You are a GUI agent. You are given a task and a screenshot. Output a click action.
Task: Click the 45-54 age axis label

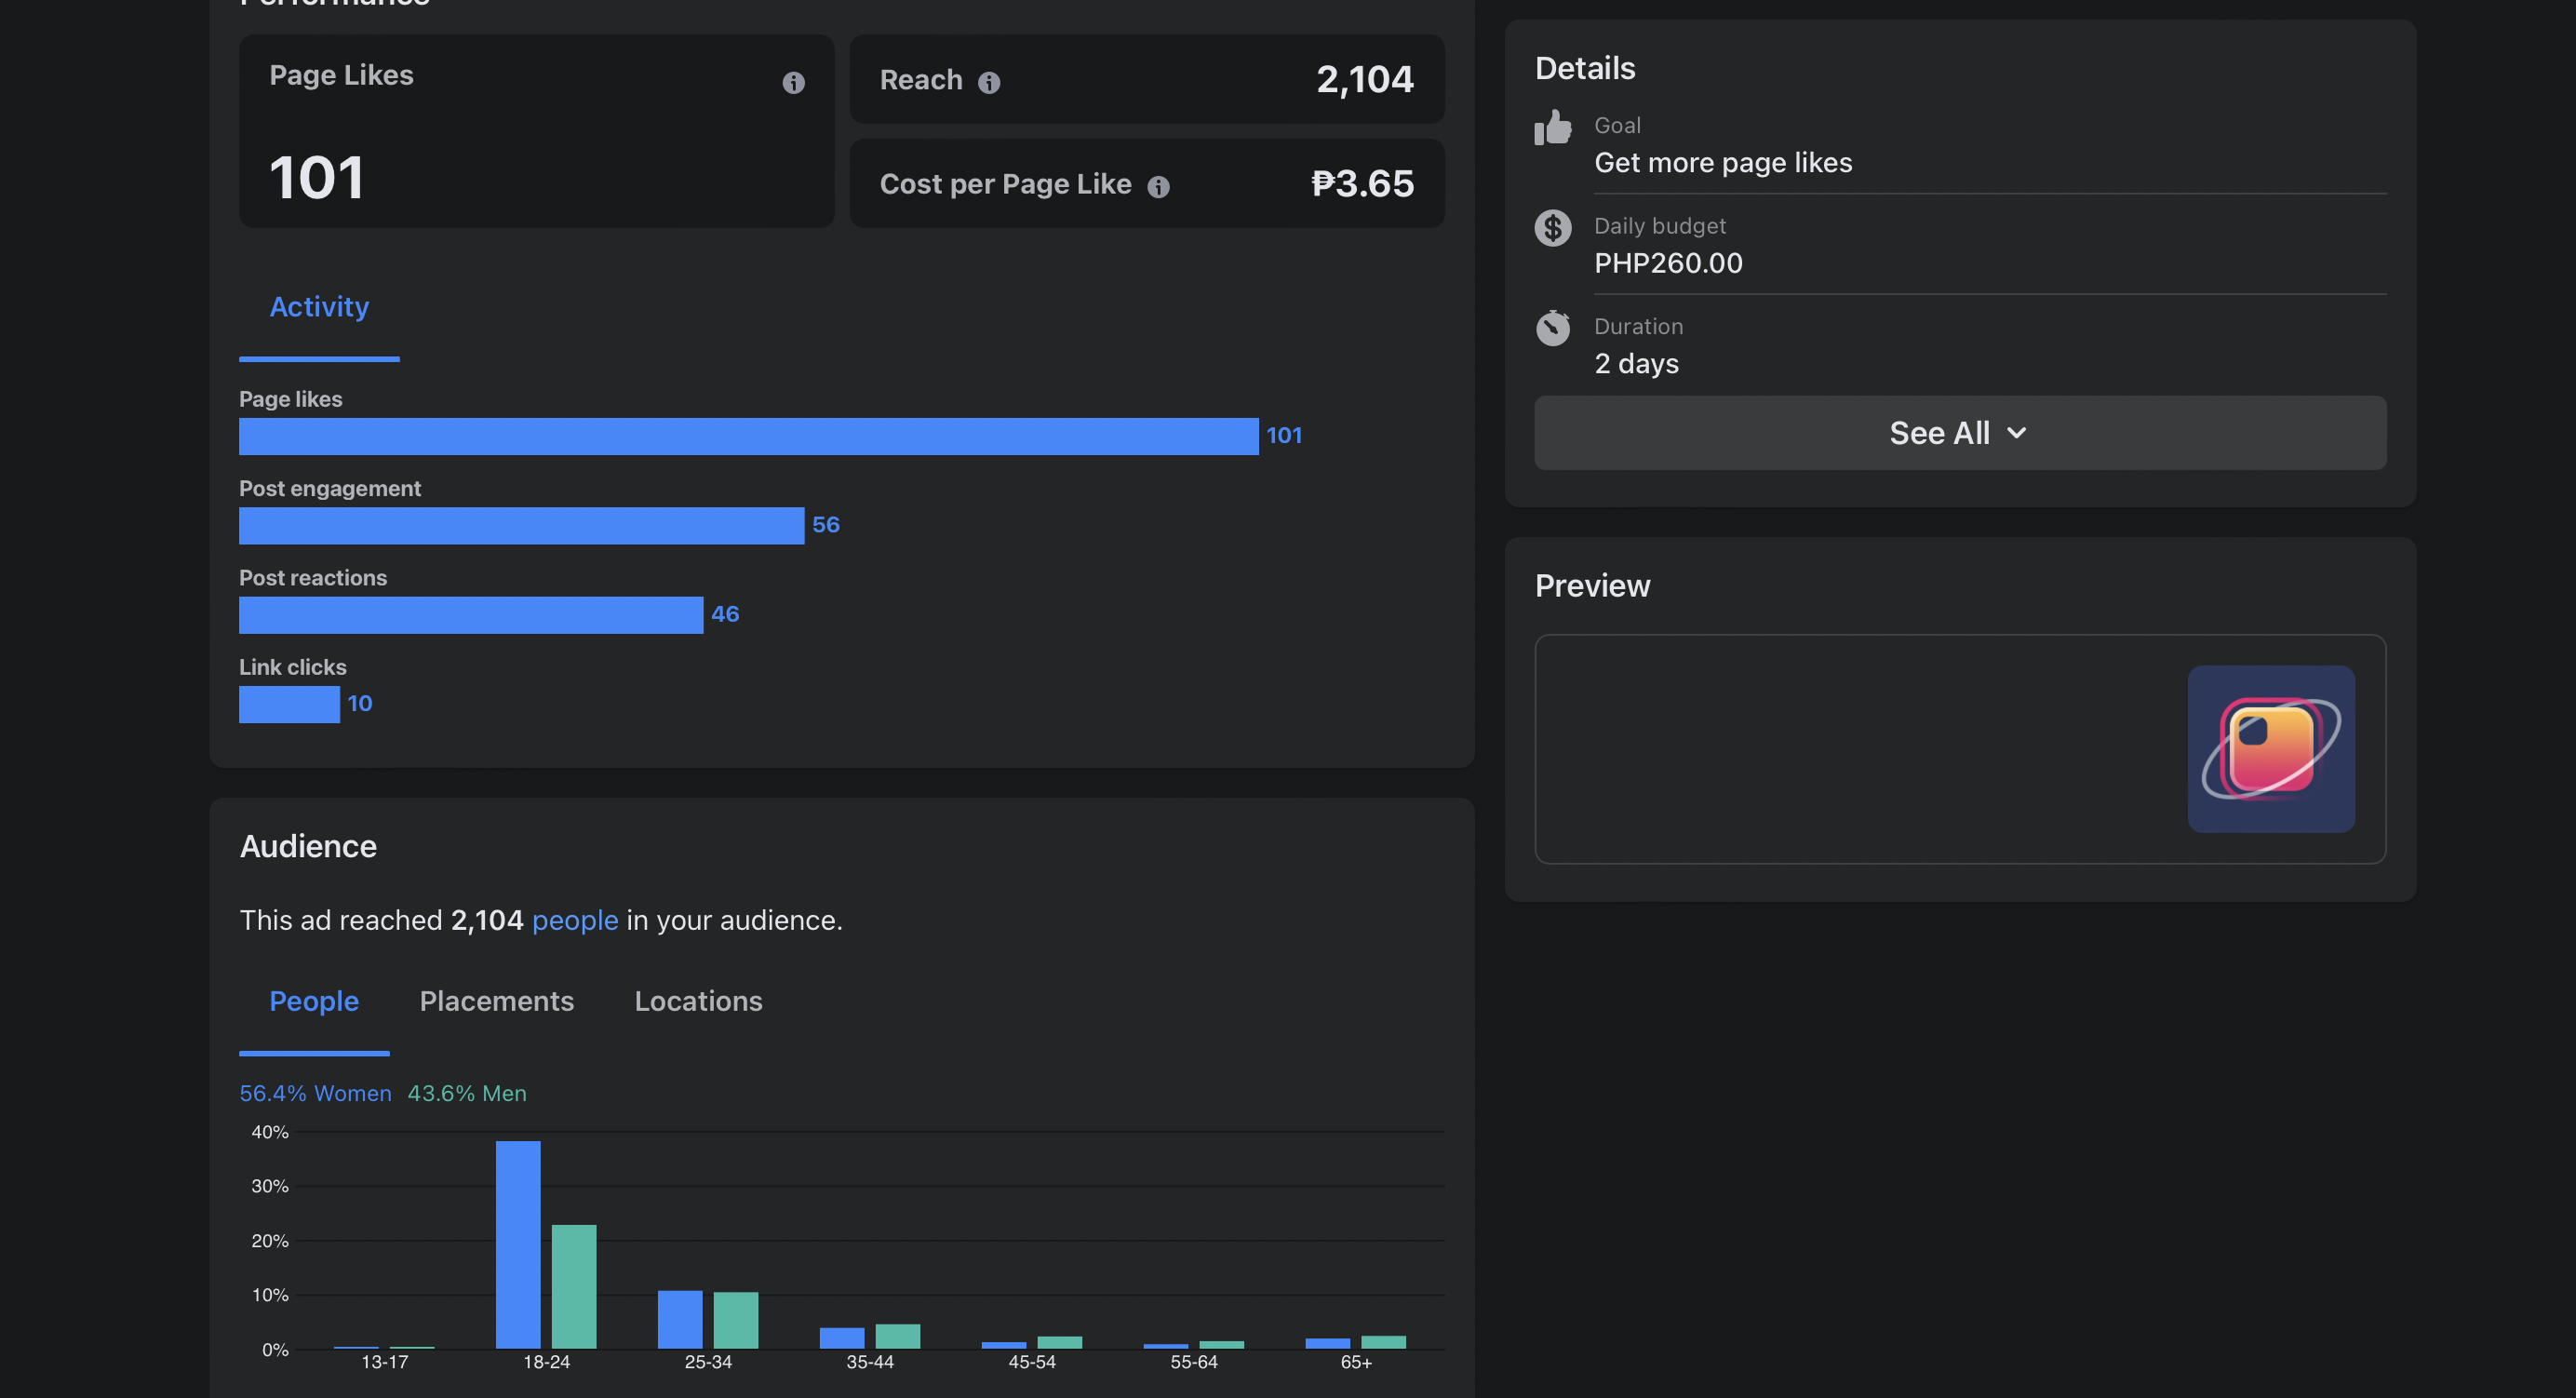click(x=1032, y=1362)
